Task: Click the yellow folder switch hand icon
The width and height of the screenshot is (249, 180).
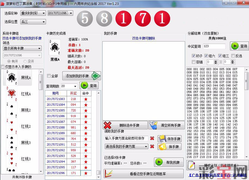Action: 162,147
